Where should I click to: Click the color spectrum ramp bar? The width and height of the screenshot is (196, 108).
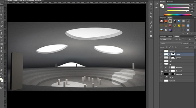[x=177, y=15]
